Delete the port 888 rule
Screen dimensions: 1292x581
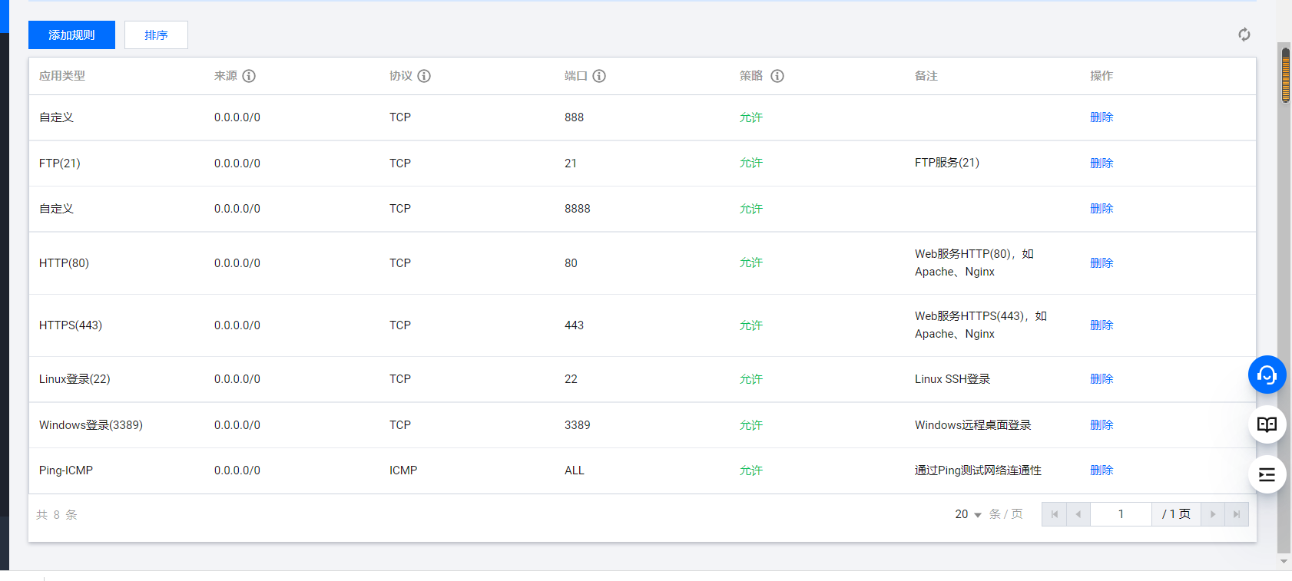[x=1102, y=117]
